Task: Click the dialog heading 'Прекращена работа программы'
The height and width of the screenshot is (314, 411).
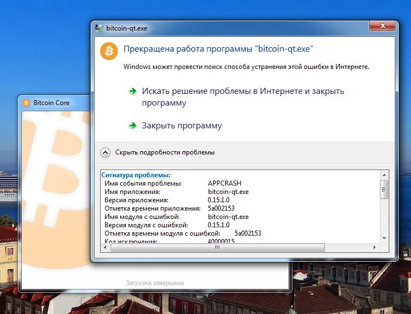Action: (218, 49)
